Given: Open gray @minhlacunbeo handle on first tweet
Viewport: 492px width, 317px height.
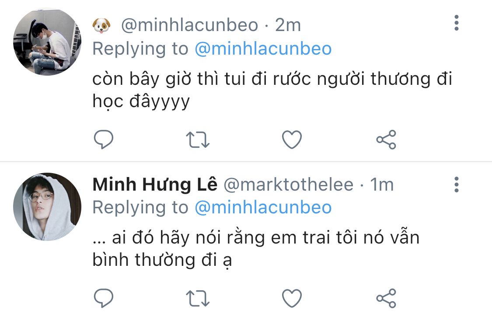Looking at the screenshot, I should [x=189, y=25].
